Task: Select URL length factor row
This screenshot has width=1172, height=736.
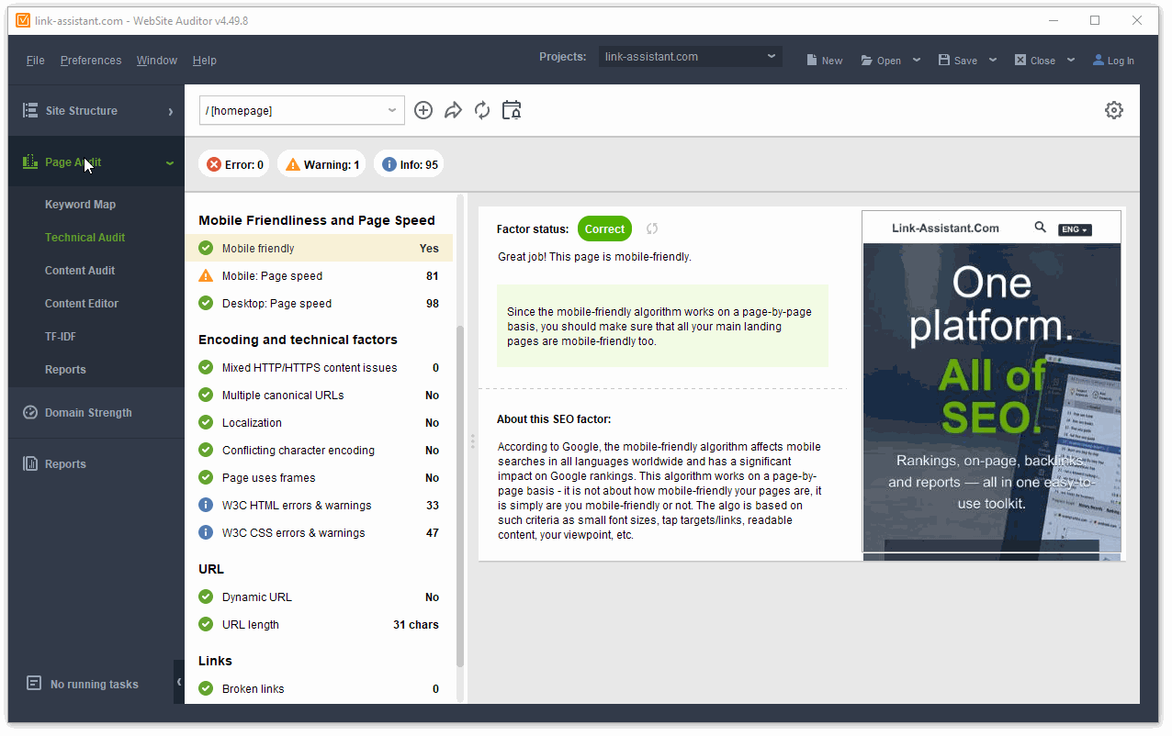Action: 319,624
